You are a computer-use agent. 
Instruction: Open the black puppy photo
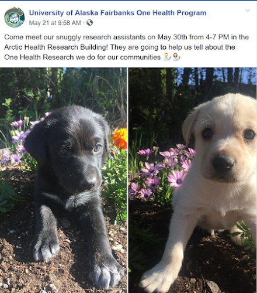tap(64, 180)
